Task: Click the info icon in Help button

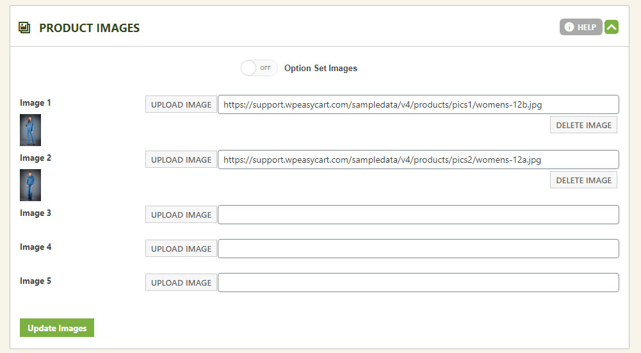Action: point(569,27)
